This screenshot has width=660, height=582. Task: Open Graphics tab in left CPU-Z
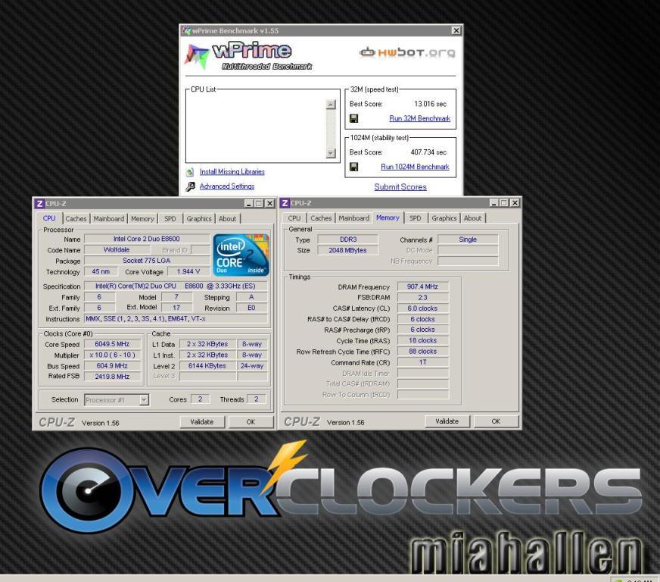click(x=199, y=219)
